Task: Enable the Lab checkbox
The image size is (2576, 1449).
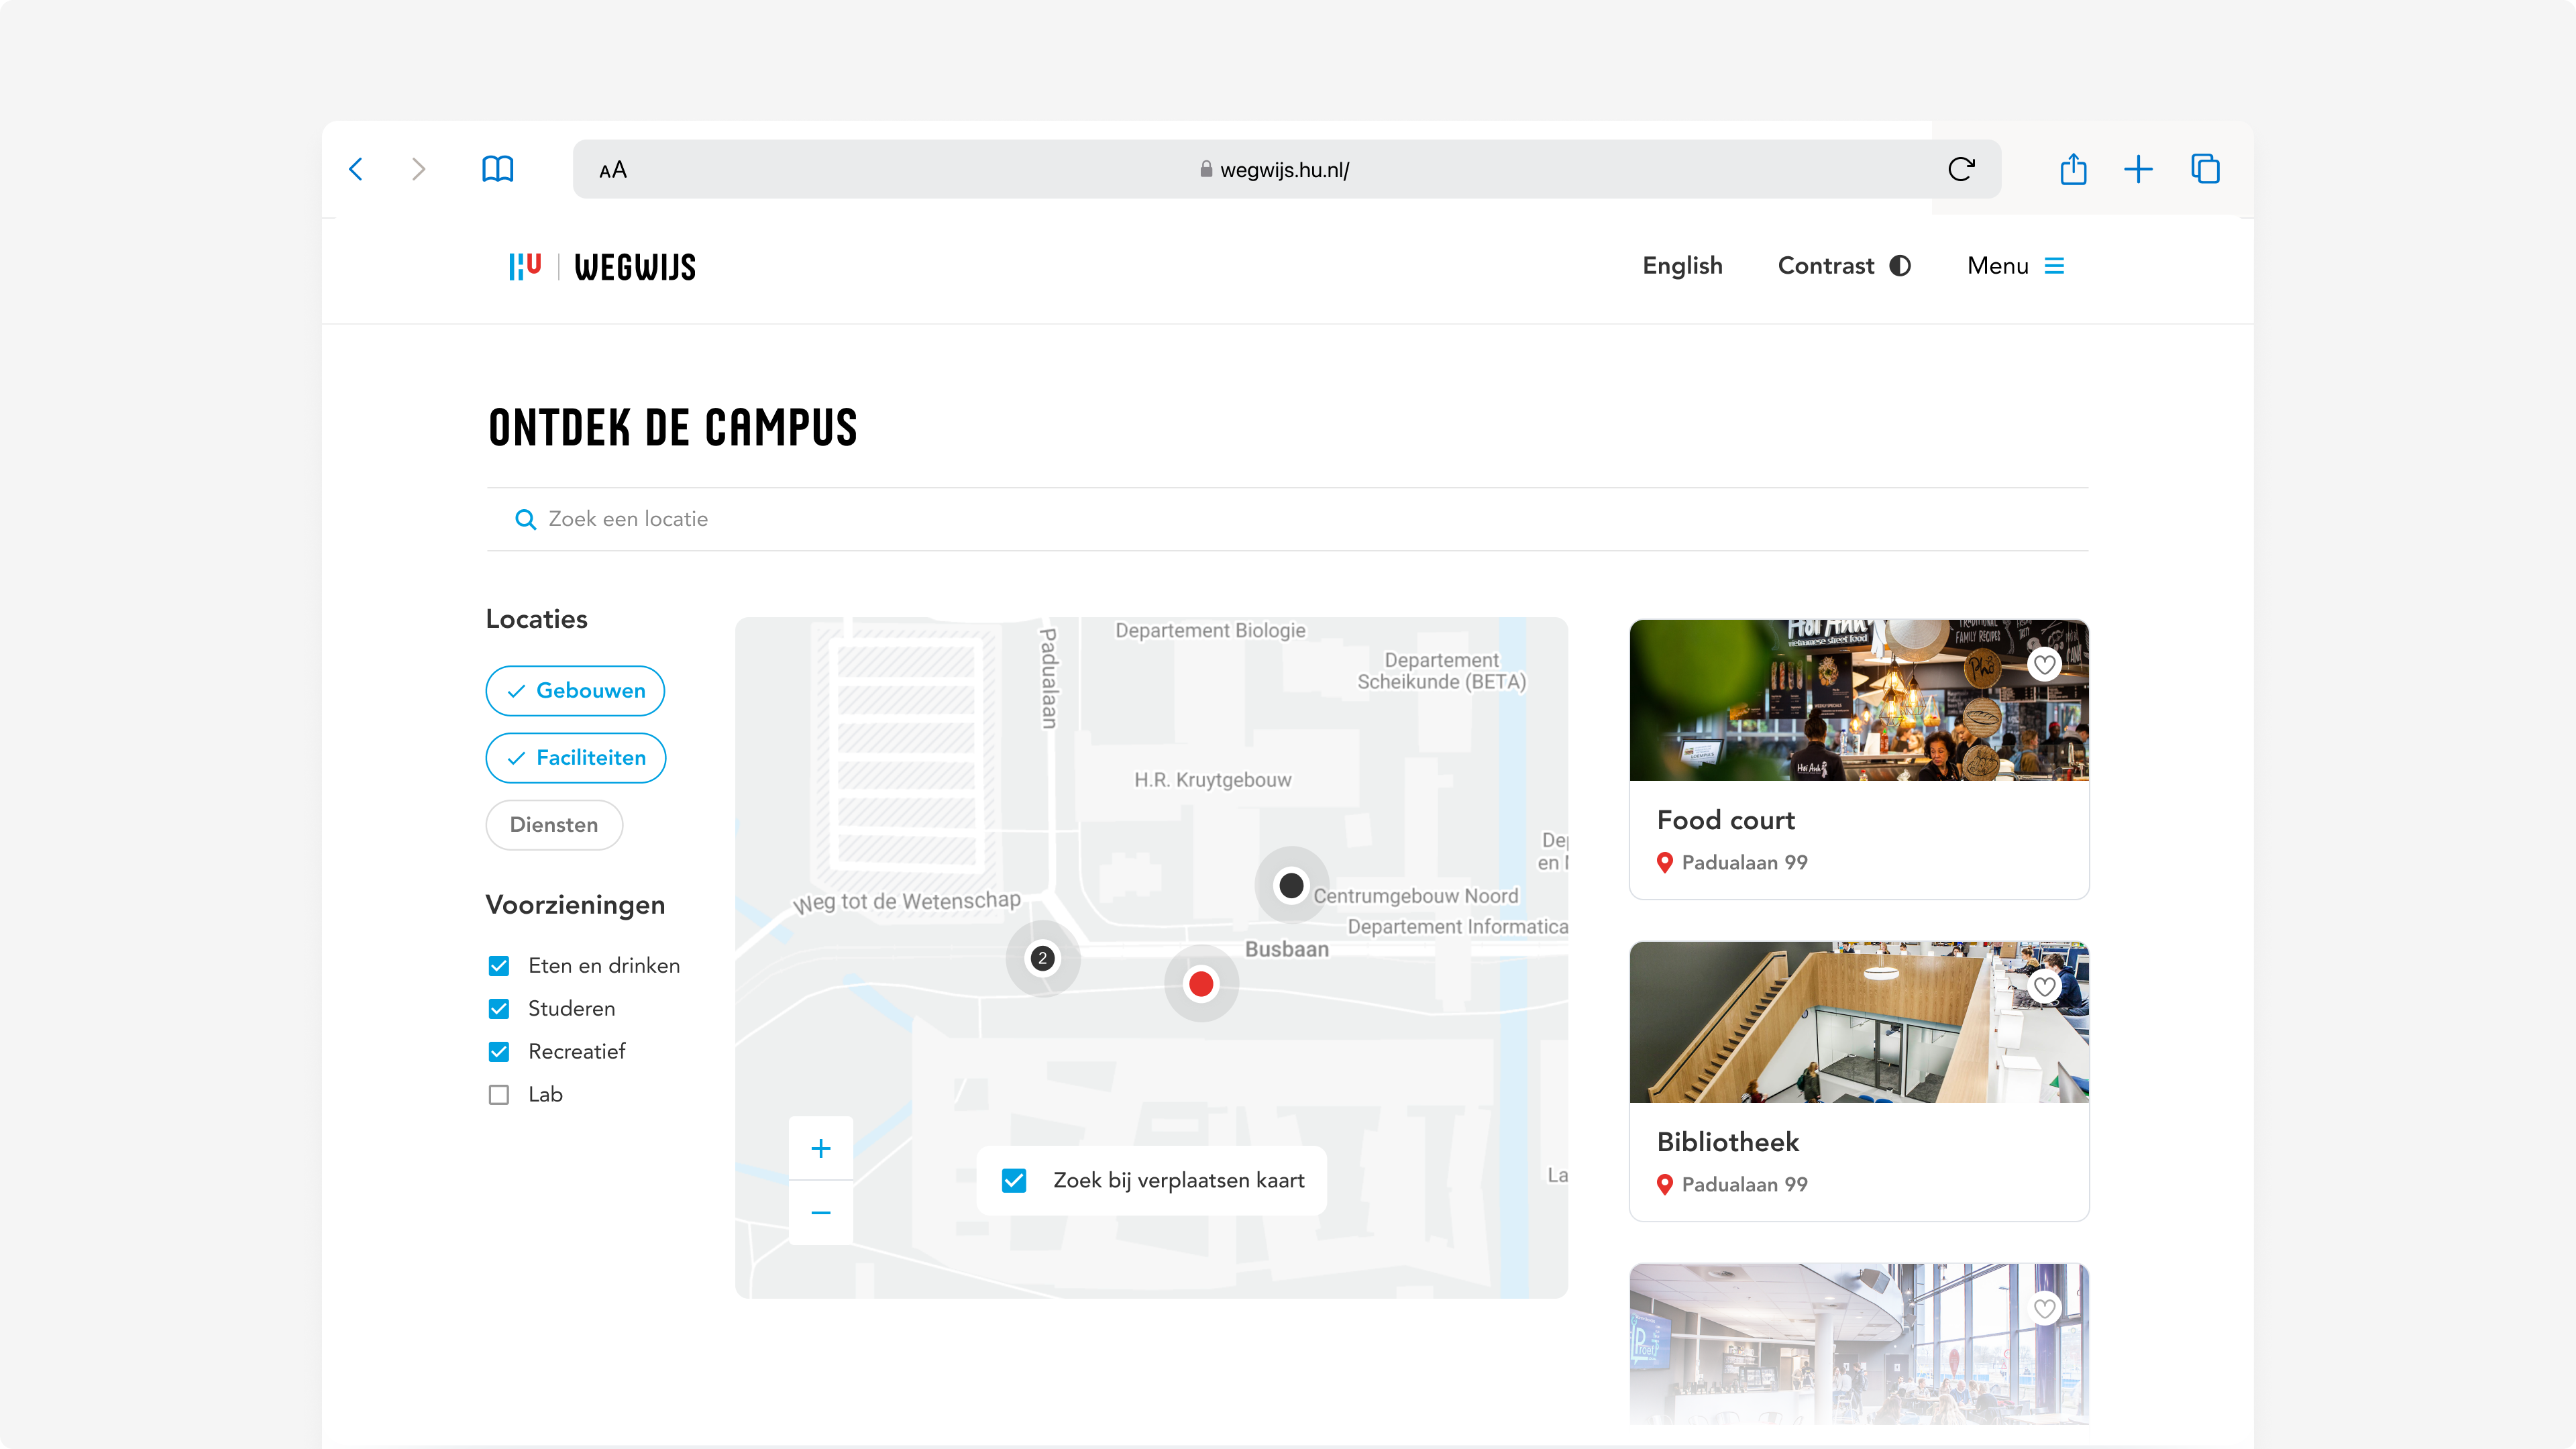Action: 499,1095
